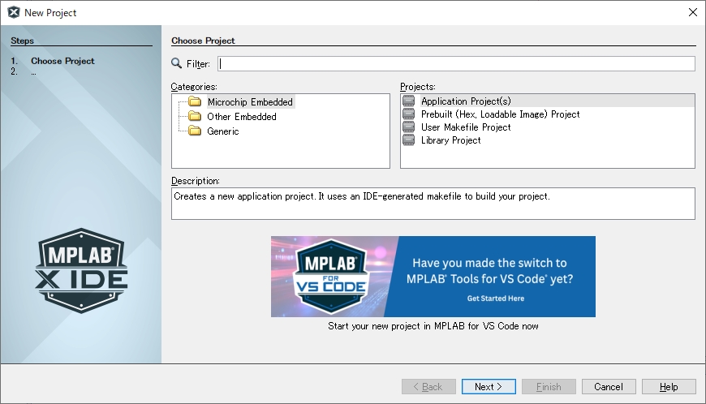Click the Microchip Embedded folder icon
Image resolution: width=706 pixels, height=404 pixels.
[x=194, y=102]
